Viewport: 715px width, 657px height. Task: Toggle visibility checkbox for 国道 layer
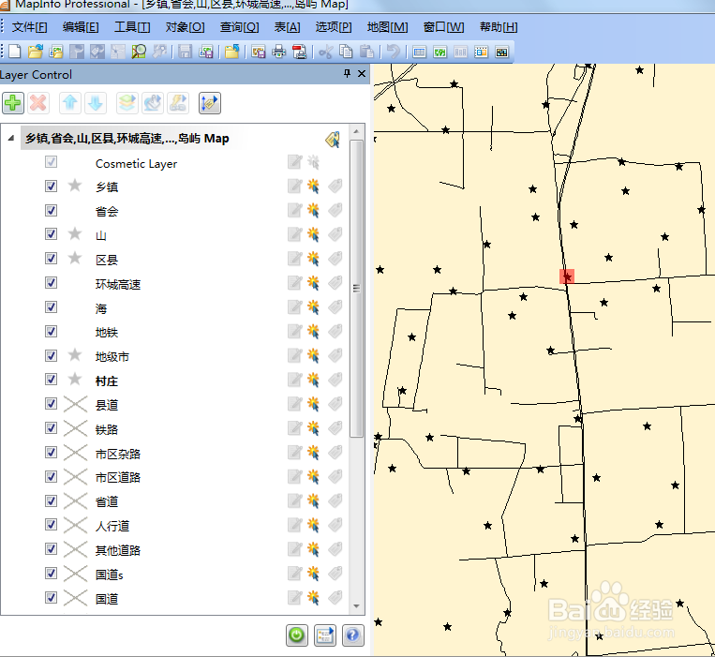51,597
